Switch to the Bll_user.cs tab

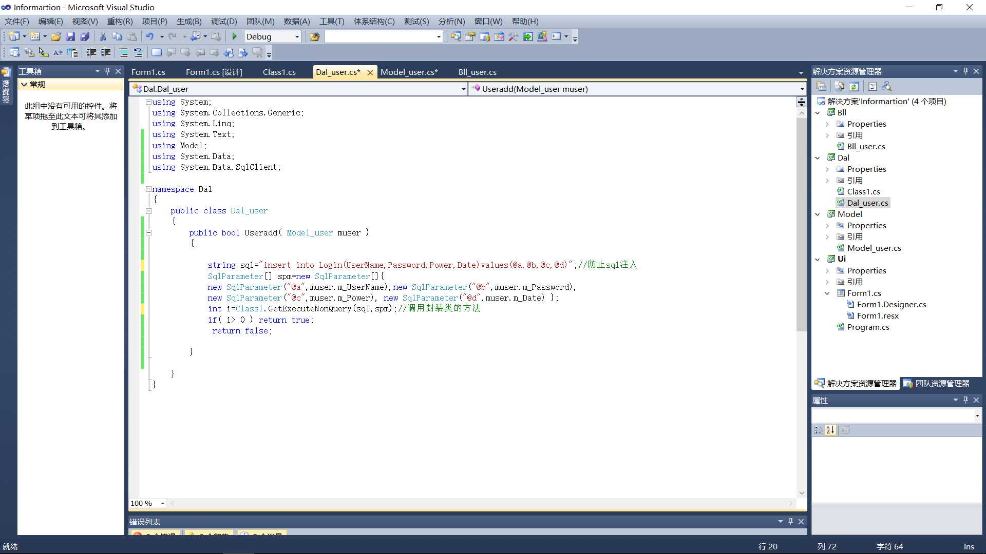tap(478, 72)
